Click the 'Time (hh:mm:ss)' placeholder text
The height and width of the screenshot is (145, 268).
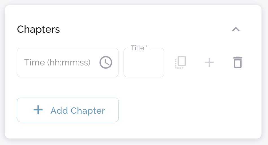click(x=57, y=62)
